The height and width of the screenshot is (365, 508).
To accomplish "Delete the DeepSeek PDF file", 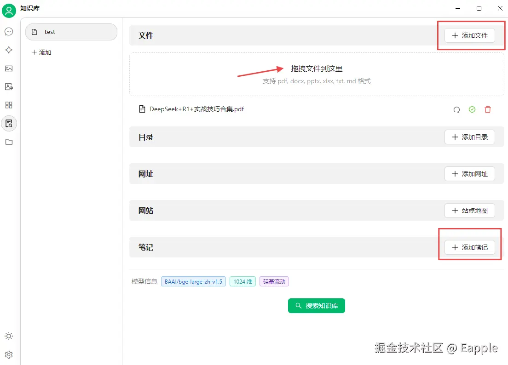I will [488, 109].
